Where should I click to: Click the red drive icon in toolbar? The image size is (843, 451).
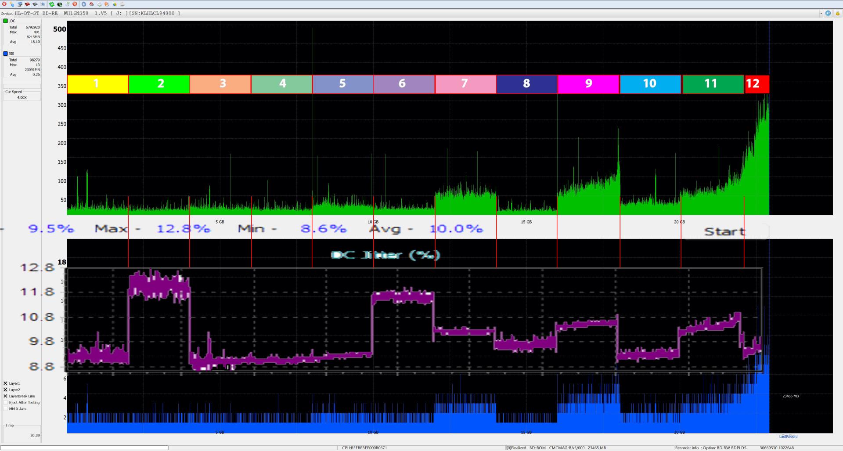coord(27,4)
